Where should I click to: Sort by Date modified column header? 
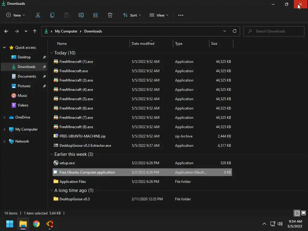143,44
